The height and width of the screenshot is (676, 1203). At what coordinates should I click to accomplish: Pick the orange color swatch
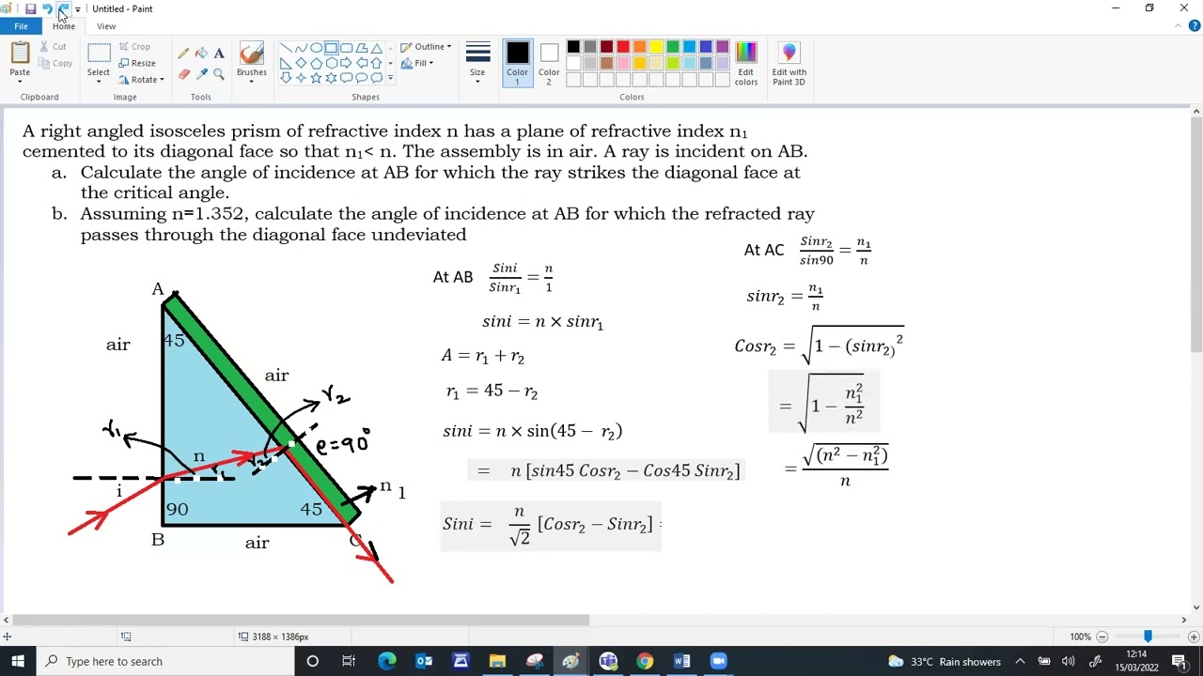(x=639, y=47)
